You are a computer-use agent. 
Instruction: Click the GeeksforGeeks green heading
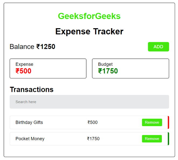[x=89, y=16]
